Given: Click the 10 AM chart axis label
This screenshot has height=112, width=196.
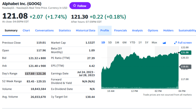Looking at the screenshot, I should coord(111,91).
